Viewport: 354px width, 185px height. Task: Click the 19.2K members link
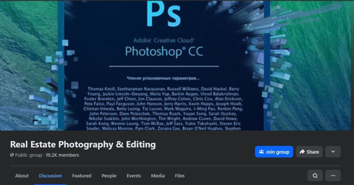(x=62, y=155)
